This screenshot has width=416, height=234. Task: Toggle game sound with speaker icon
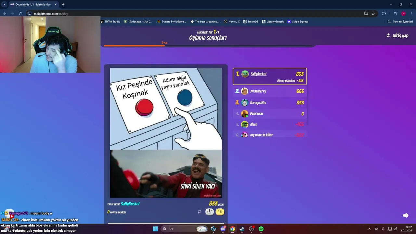(406, 215)
